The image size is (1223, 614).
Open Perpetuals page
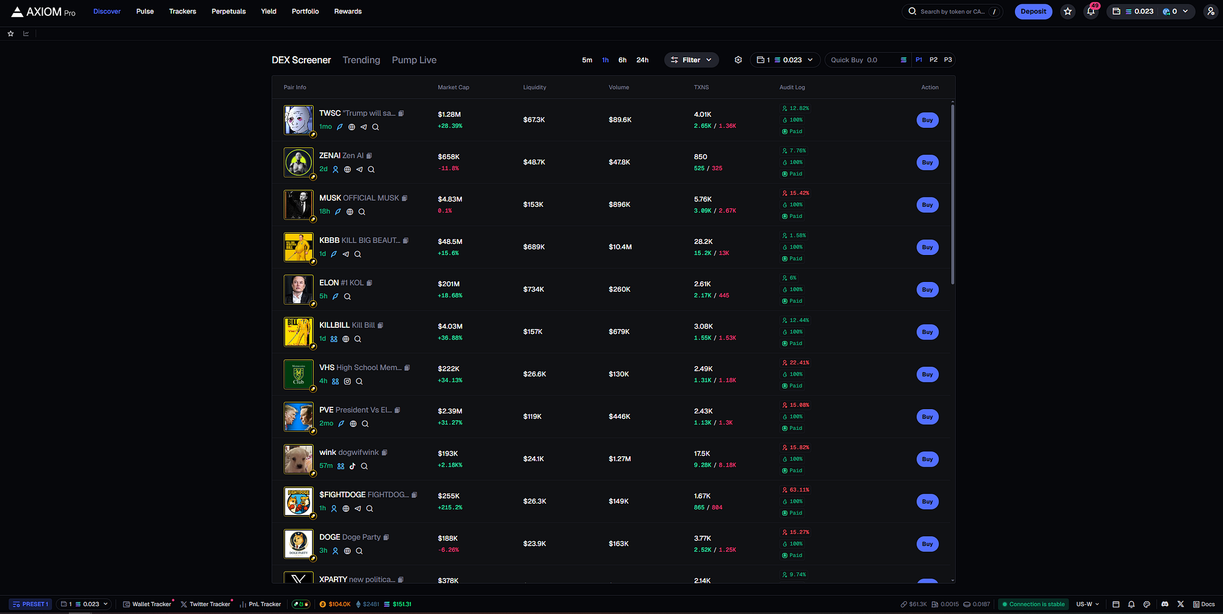pos(229,12)
